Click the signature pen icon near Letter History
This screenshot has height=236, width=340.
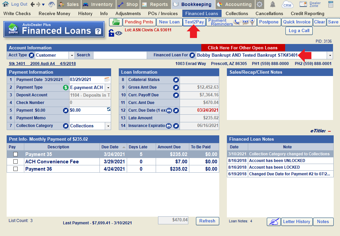[273, 222]
